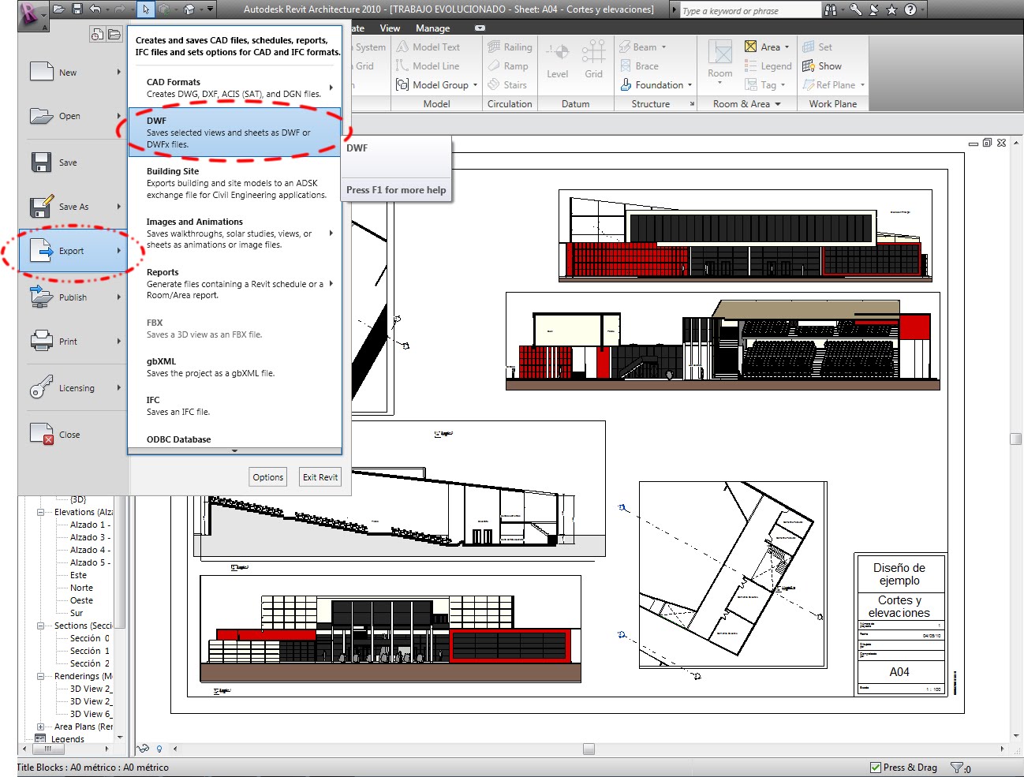This screenshot has height=777, width=1024.
Task: Switch to the Manage ribbon tab
Action: [432, 28]
